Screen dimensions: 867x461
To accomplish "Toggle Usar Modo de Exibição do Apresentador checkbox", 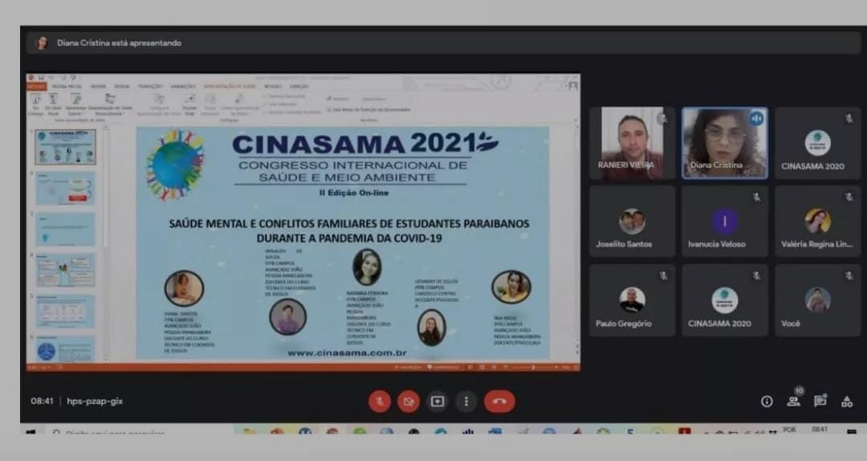I will [329, 109].
